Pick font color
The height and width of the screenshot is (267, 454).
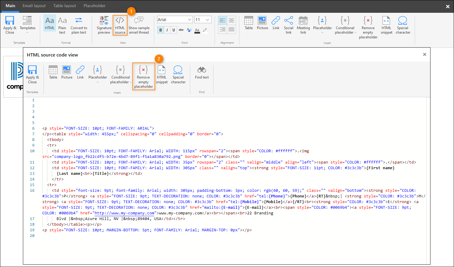pyautogui.click(x=197, y=30)
